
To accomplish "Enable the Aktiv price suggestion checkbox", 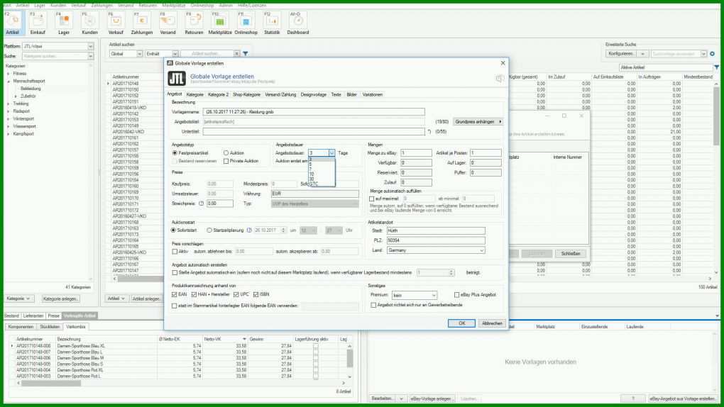I will [x=175, y=252].
